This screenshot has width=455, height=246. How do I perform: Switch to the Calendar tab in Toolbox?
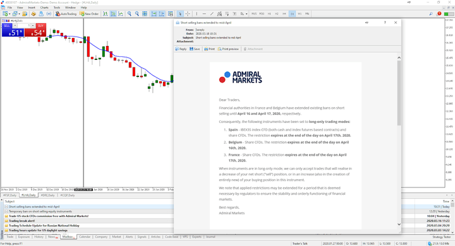pyautogui.click(x=85, y=237)
